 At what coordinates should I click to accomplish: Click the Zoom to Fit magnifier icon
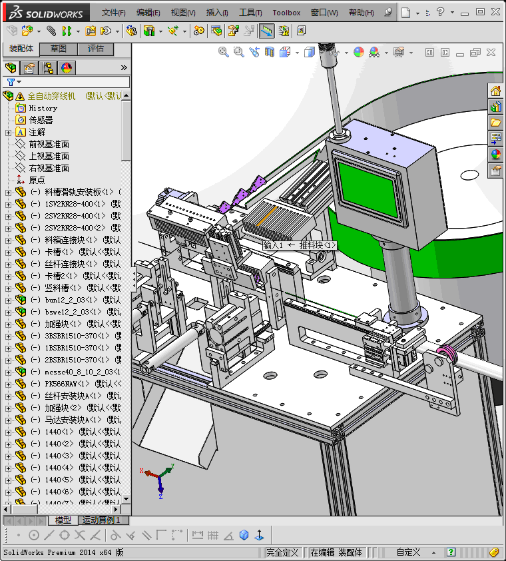[224, 52]
